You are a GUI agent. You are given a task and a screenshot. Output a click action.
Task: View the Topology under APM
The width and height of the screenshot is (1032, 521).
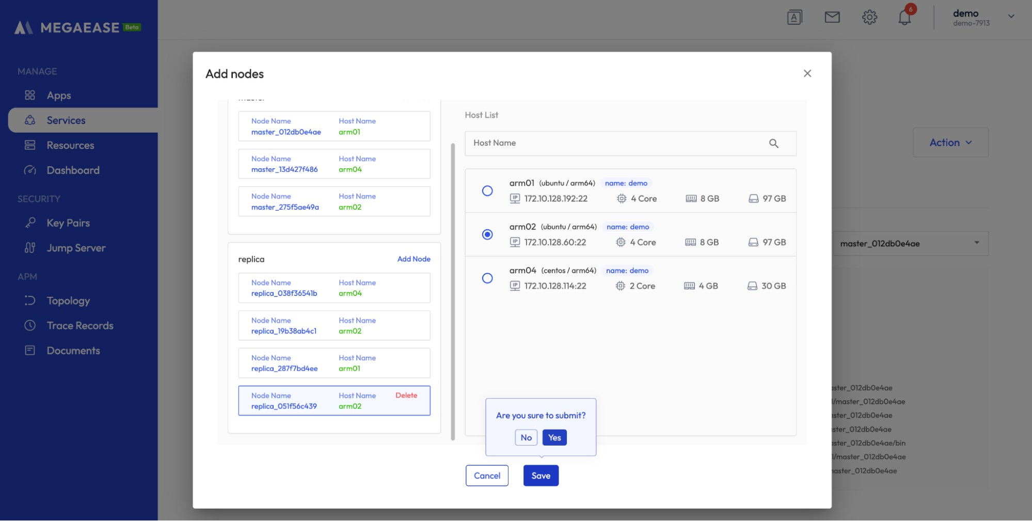coord(68,300)
